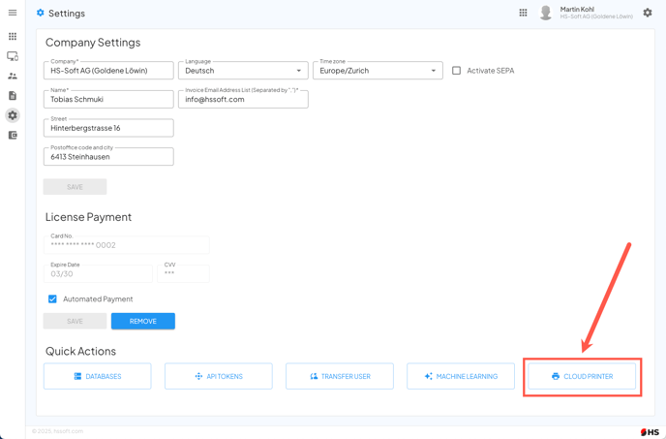Open the hamburger menu in sidebar
Image resolution: width=666 pixels, height=439 pixels.
[13, 13]
